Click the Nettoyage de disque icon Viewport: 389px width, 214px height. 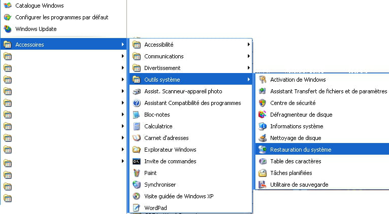click(x=263, y=138)
